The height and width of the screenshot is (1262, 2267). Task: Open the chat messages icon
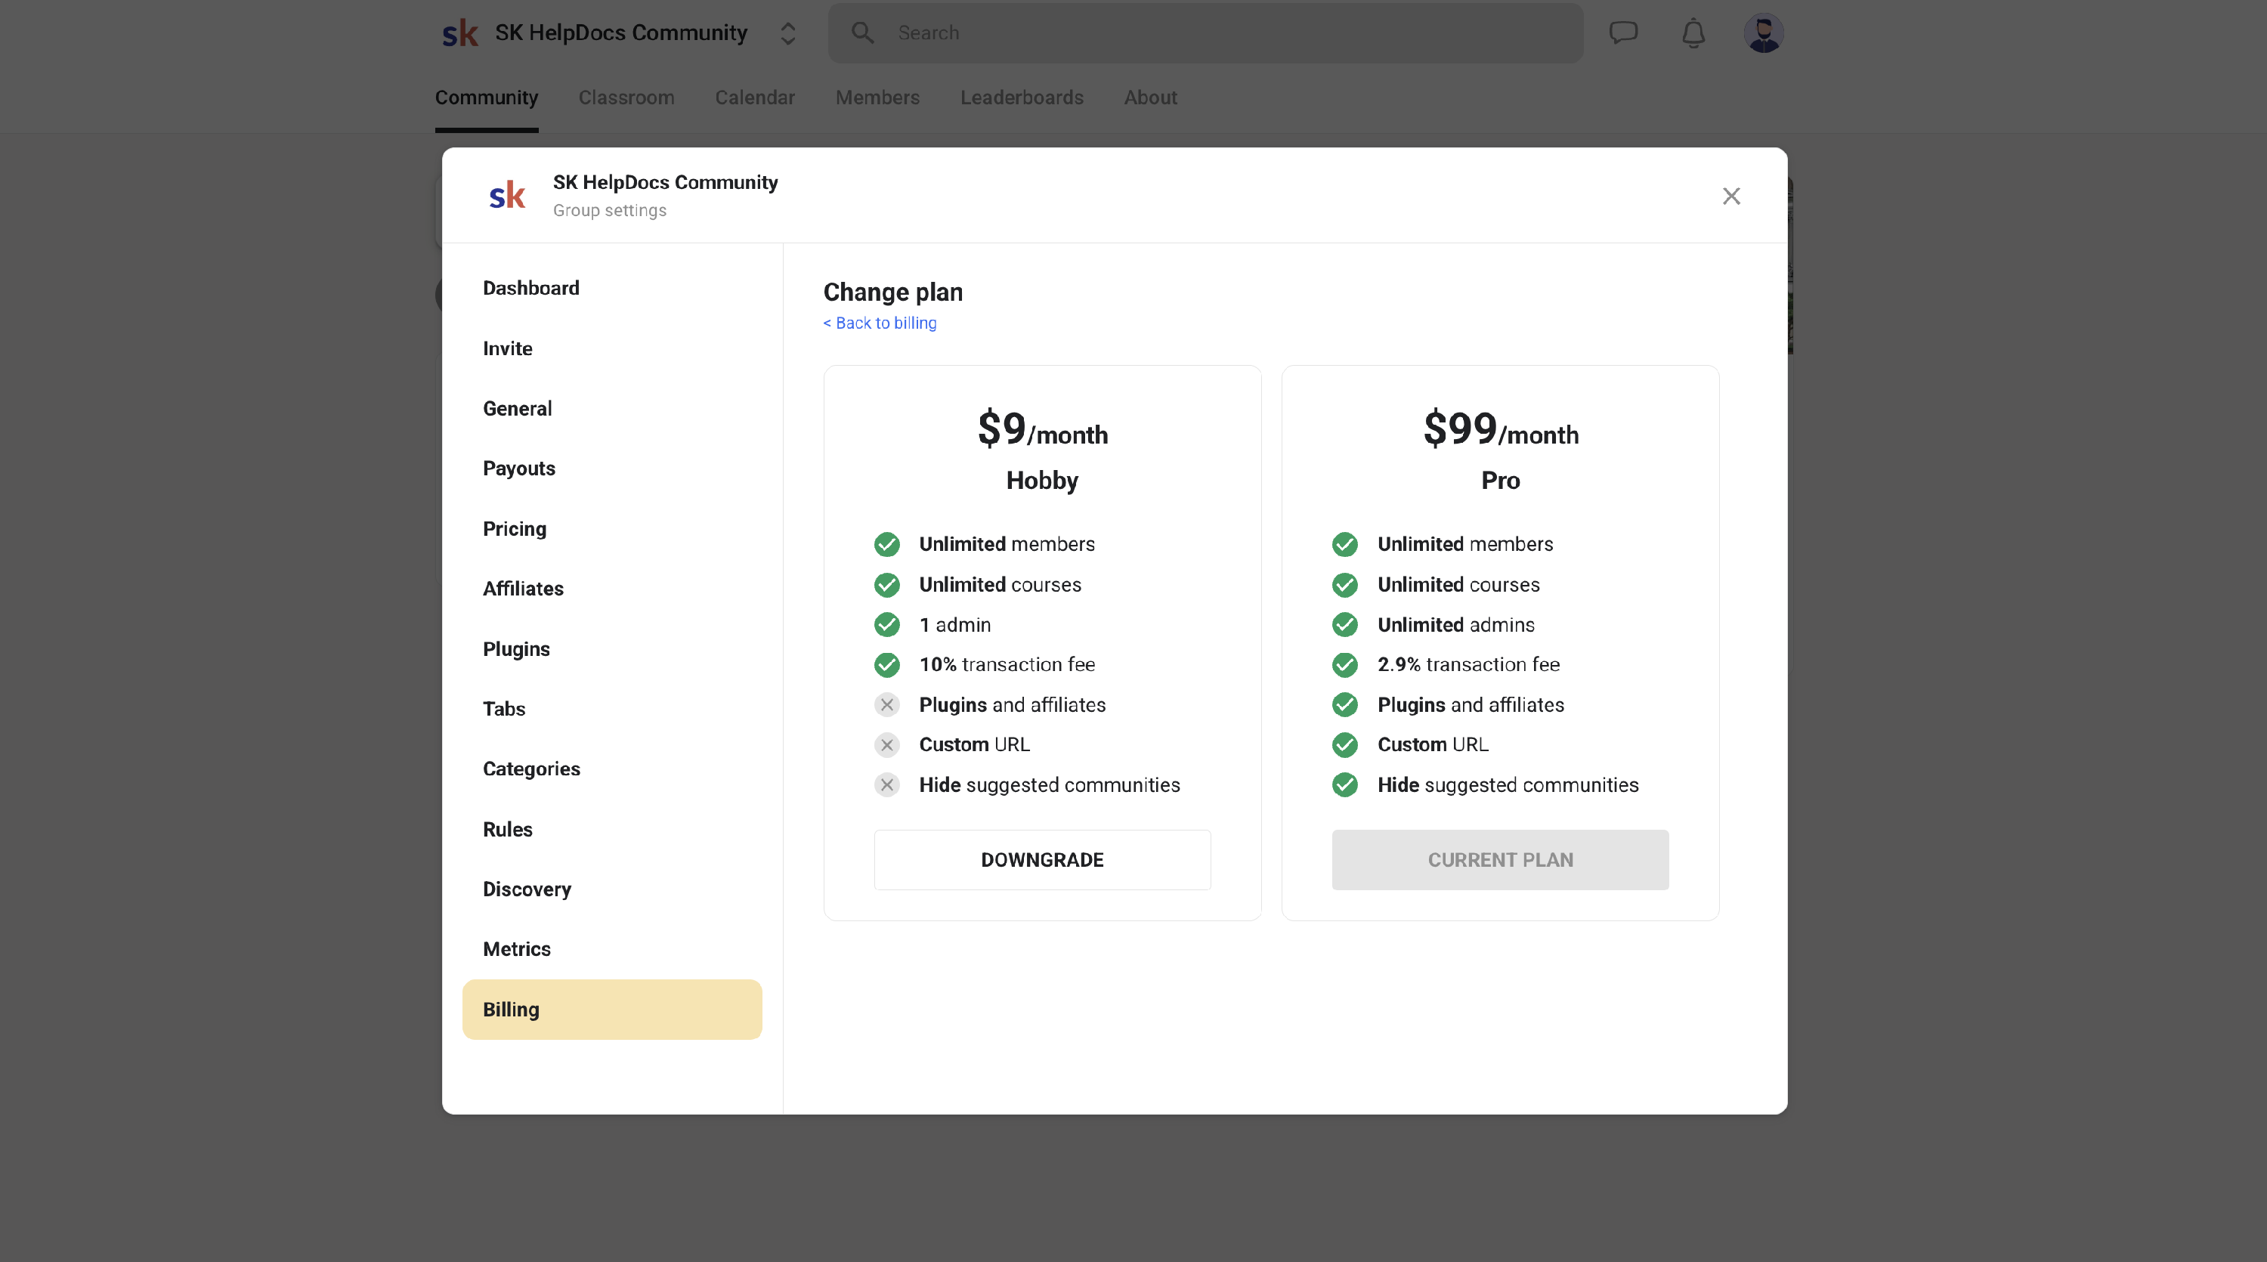[1623, 33]
